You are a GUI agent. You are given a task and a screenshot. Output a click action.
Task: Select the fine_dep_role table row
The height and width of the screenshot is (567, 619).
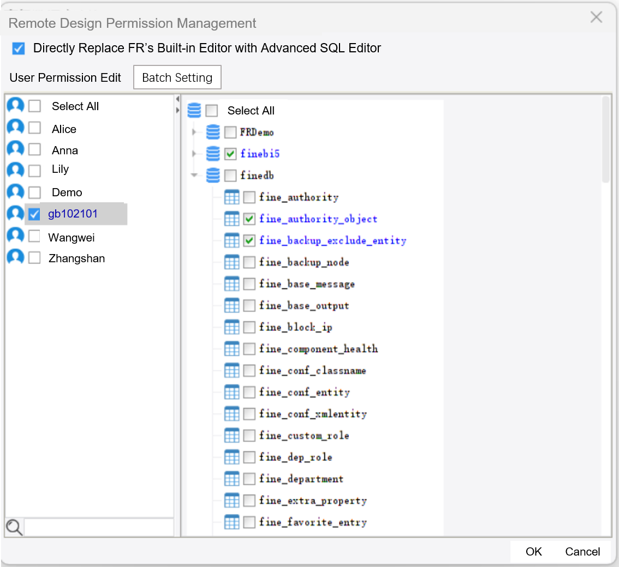[x=295, y=457]
